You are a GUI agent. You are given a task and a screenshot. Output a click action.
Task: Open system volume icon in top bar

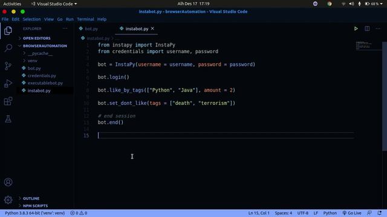(352, 4)
